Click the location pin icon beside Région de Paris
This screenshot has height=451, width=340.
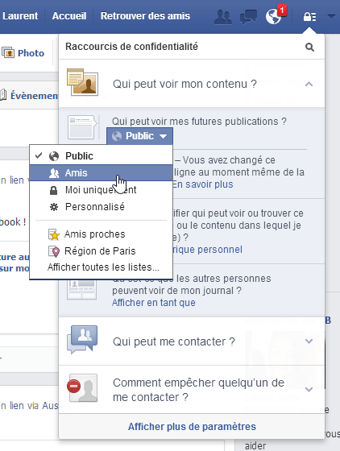(x=54, y=251)
